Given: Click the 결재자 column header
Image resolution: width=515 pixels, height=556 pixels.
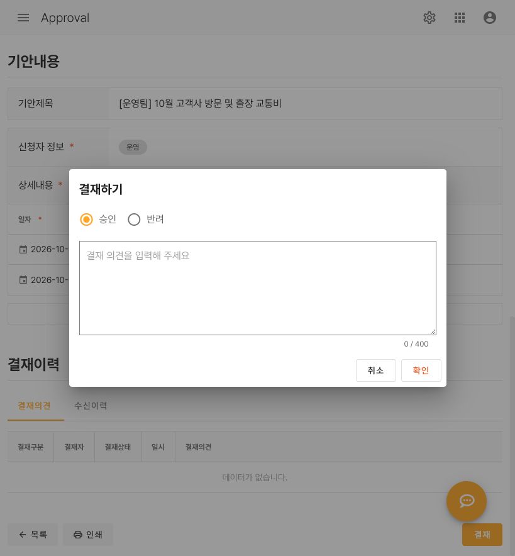Looking at the screenshot, I should tap(74, 447).
